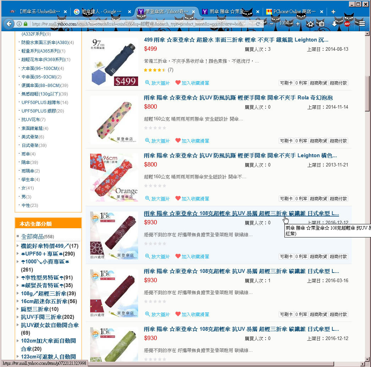Open the navy $499 umbrella thumbnail
371x367 pixels.
click(x=114, y=62)
